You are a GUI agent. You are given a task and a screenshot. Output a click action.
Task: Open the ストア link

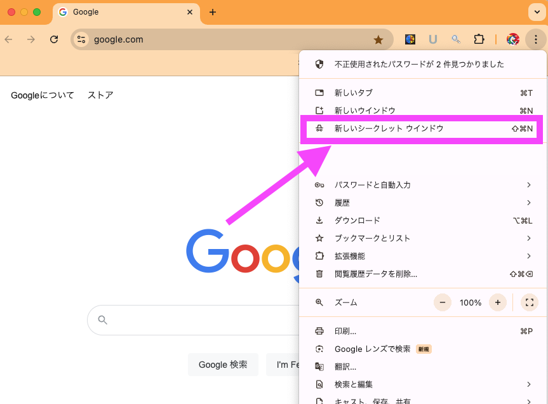[101, 95]
